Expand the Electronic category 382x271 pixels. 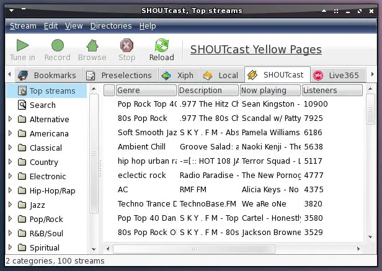coord(10,176)
